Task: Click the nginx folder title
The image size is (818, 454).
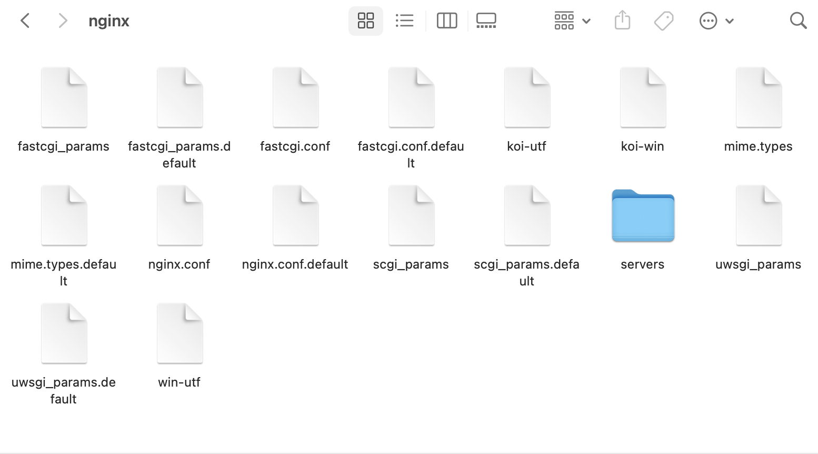Action: [x=109, y=22]
